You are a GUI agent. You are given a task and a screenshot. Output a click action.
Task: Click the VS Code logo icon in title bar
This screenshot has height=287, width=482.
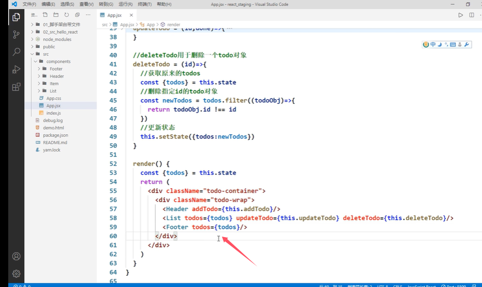pyautogui.click(x=14, y=4)
